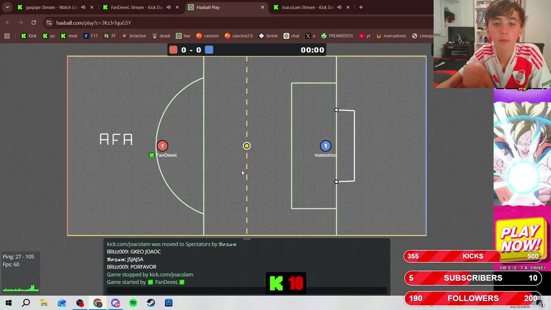This screenshot has width=551, height=310.
Task: Click the Haxball chat input field
Action: coord(247,291)
